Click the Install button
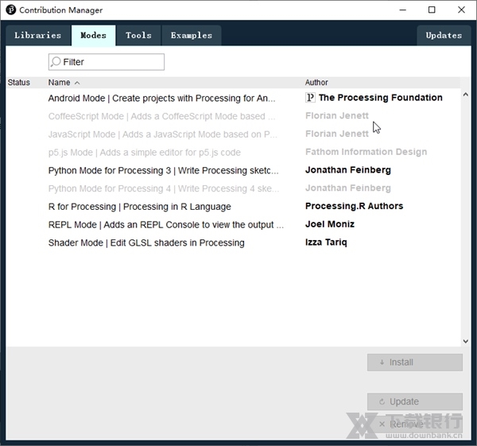The width and height of the screenshot is (477, 446). pos(415,363)
